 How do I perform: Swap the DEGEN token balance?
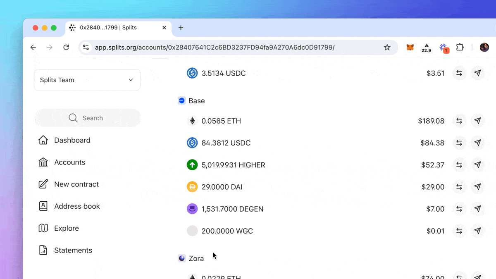(x=459, y=209)
